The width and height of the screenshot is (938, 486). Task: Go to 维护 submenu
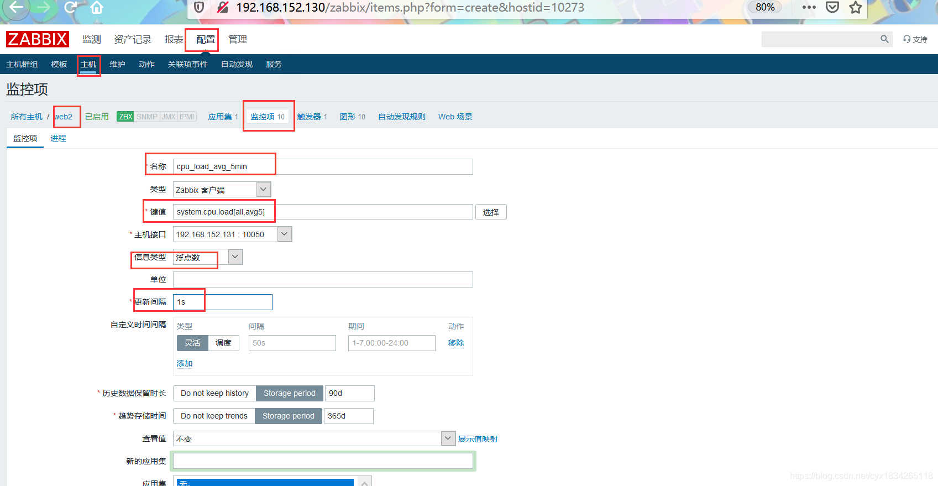117,64
